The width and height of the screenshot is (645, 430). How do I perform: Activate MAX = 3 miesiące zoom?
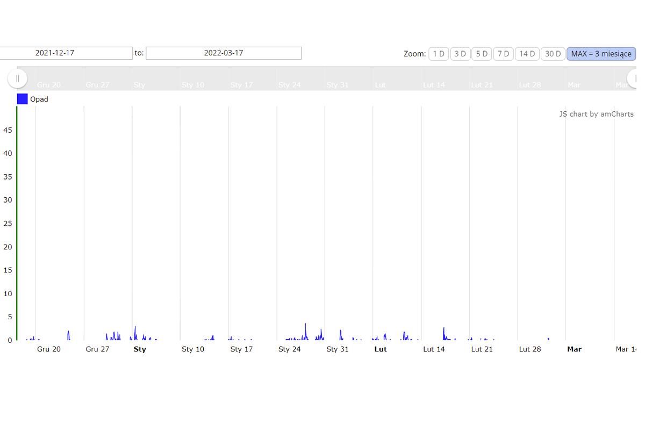tap(601, 54)
